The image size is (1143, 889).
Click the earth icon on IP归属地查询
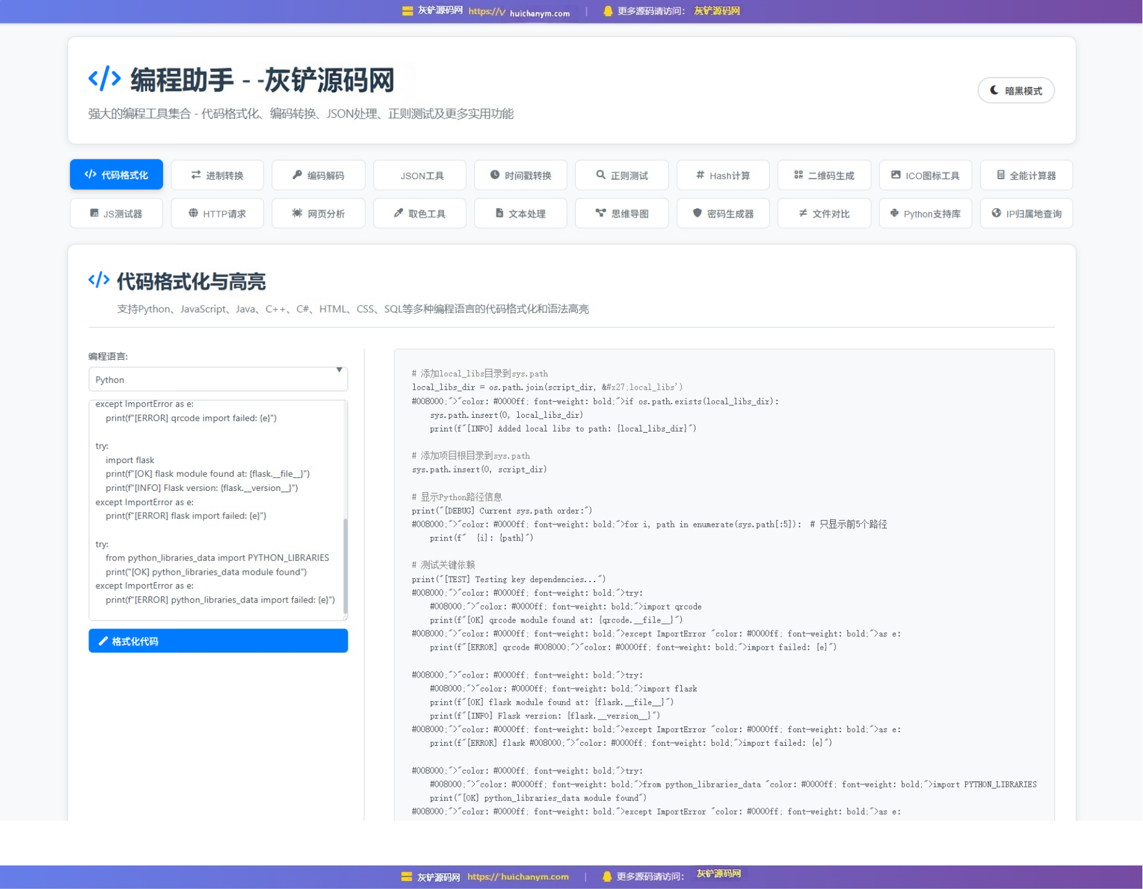996,213
